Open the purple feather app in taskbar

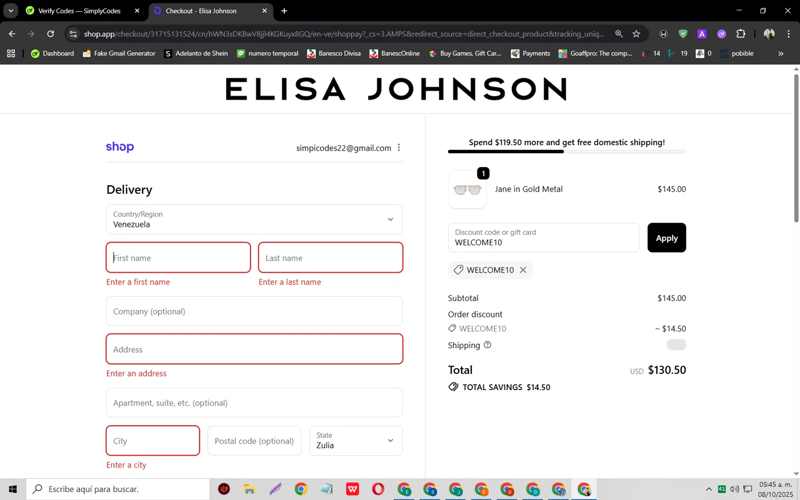coord(275,489)
